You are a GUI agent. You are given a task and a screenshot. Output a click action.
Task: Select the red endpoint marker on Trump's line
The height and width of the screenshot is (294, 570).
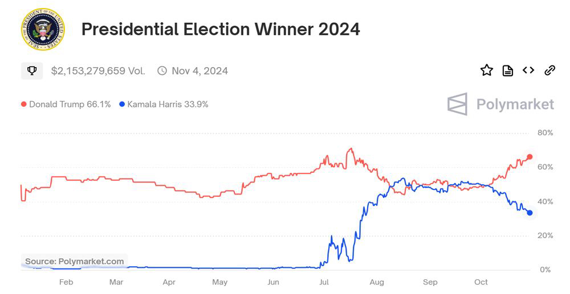pos(530,157)
